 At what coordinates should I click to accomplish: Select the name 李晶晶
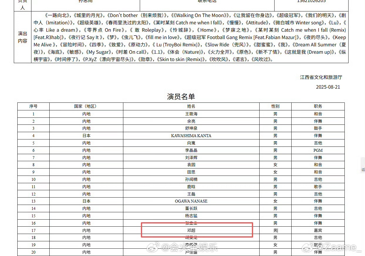[x=191, y=150]
